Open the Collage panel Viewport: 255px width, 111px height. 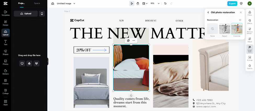coord(5,92)
